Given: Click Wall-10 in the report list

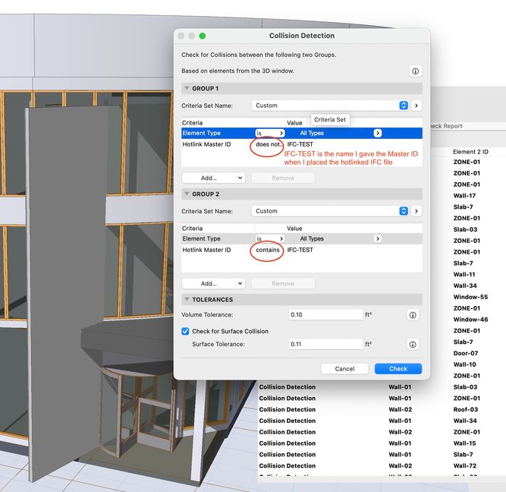Looking at the screenshot, I should point(464,364).
